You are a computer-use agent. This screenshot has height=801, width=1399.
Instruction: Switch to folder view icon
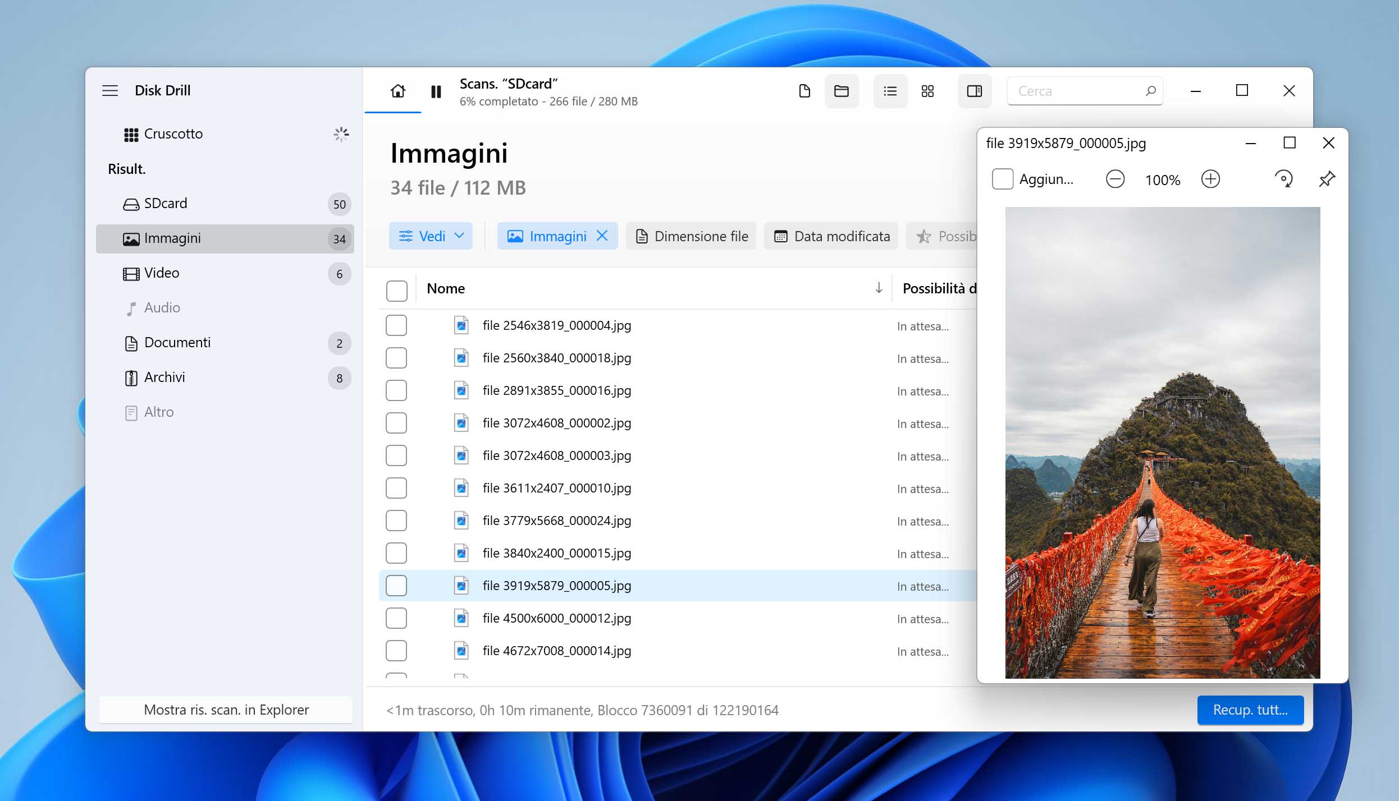click(841, 91)
